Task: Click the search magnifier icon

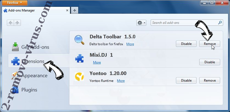Action: pos(220,23)
